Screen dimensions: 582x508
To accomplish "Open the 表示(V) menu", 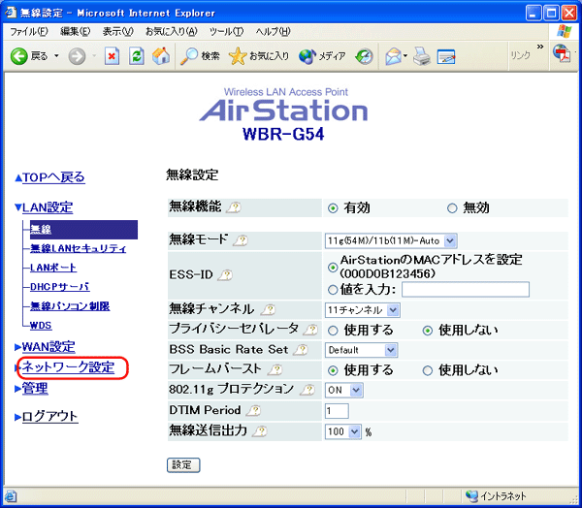I will coord(118,32).
